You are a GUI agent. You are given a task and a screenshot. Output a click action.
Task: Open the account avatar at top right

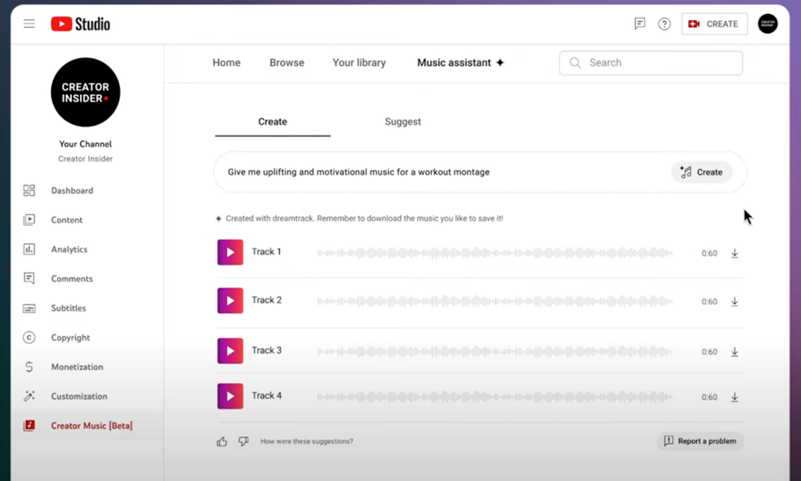click(768, 24)
